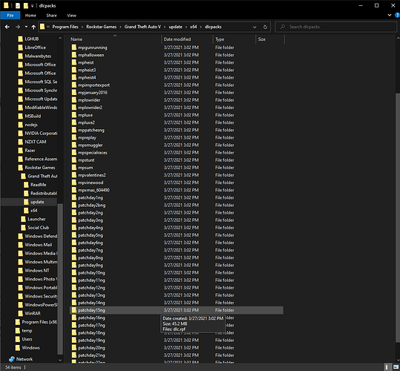Click Program Files in the address path
The image size is (400, 371).
pos(65,27)
